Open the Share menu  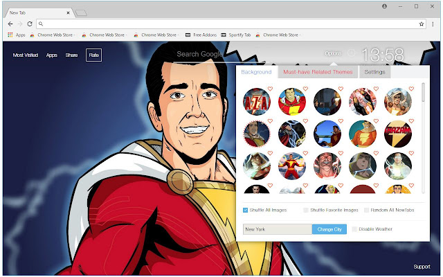coord(71,55)
